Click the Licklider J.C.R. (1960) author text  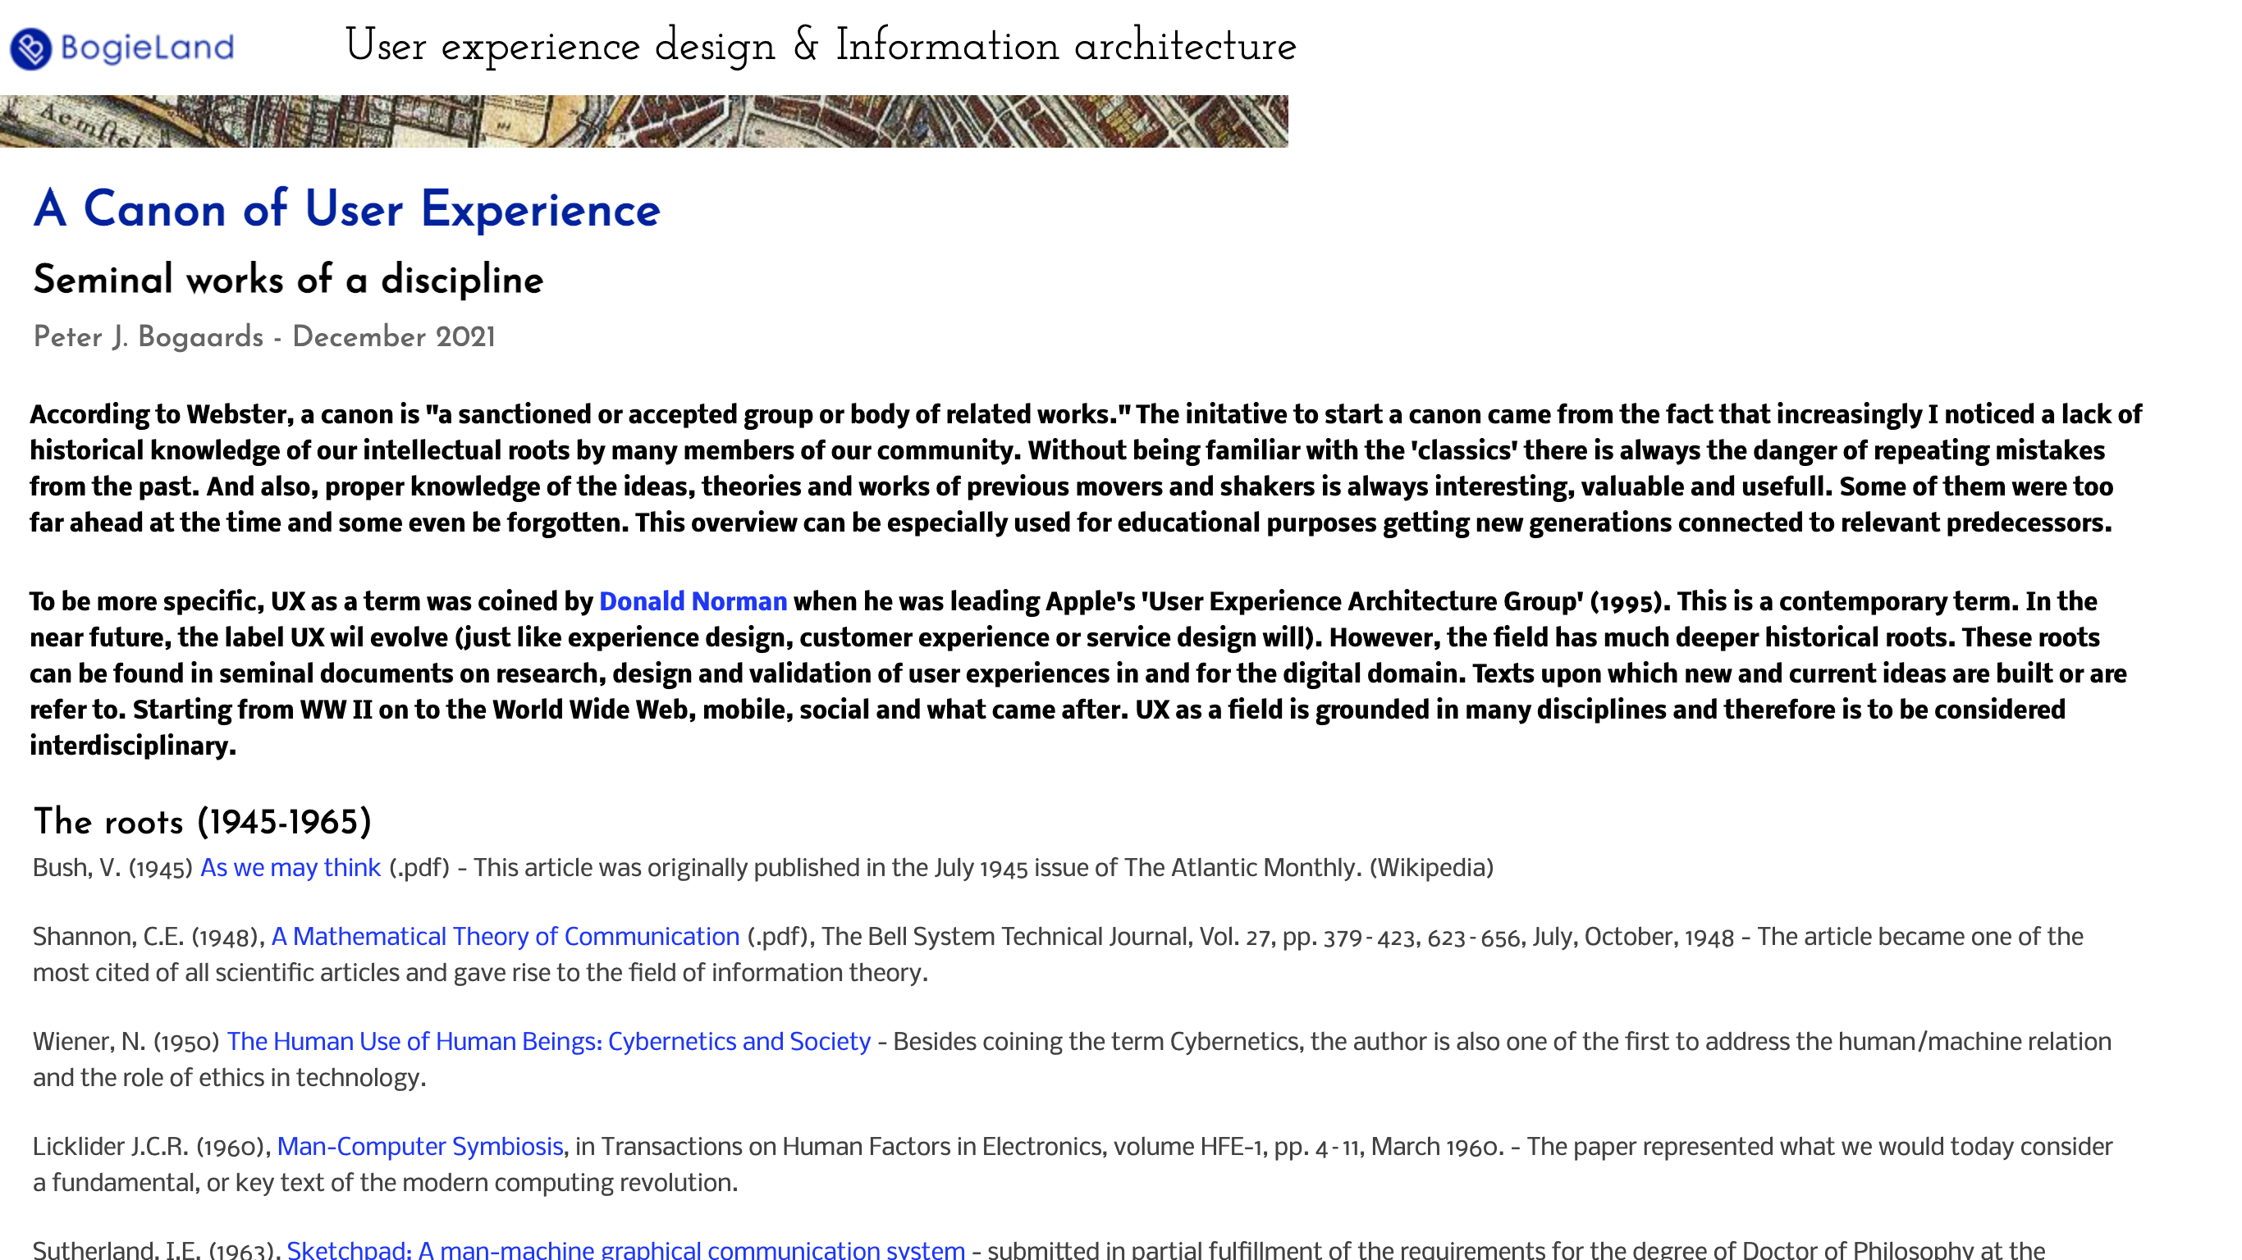point(148,1148)
